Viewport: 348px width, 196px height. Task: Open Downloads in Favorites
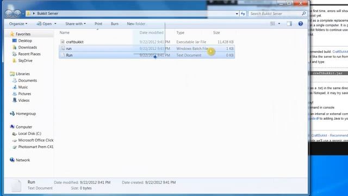coord(28,47)
